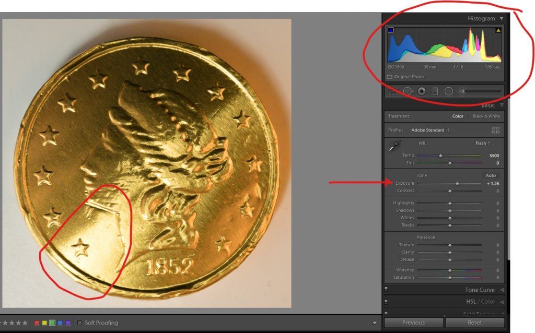535x333 pixels.
Task: Pick the White Balance eyedropper tool
Action: (x=394, y=147)
